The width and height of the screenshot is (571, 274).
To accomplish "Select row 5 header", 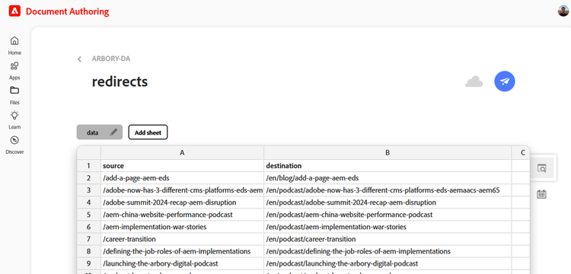I will [88, 215].
